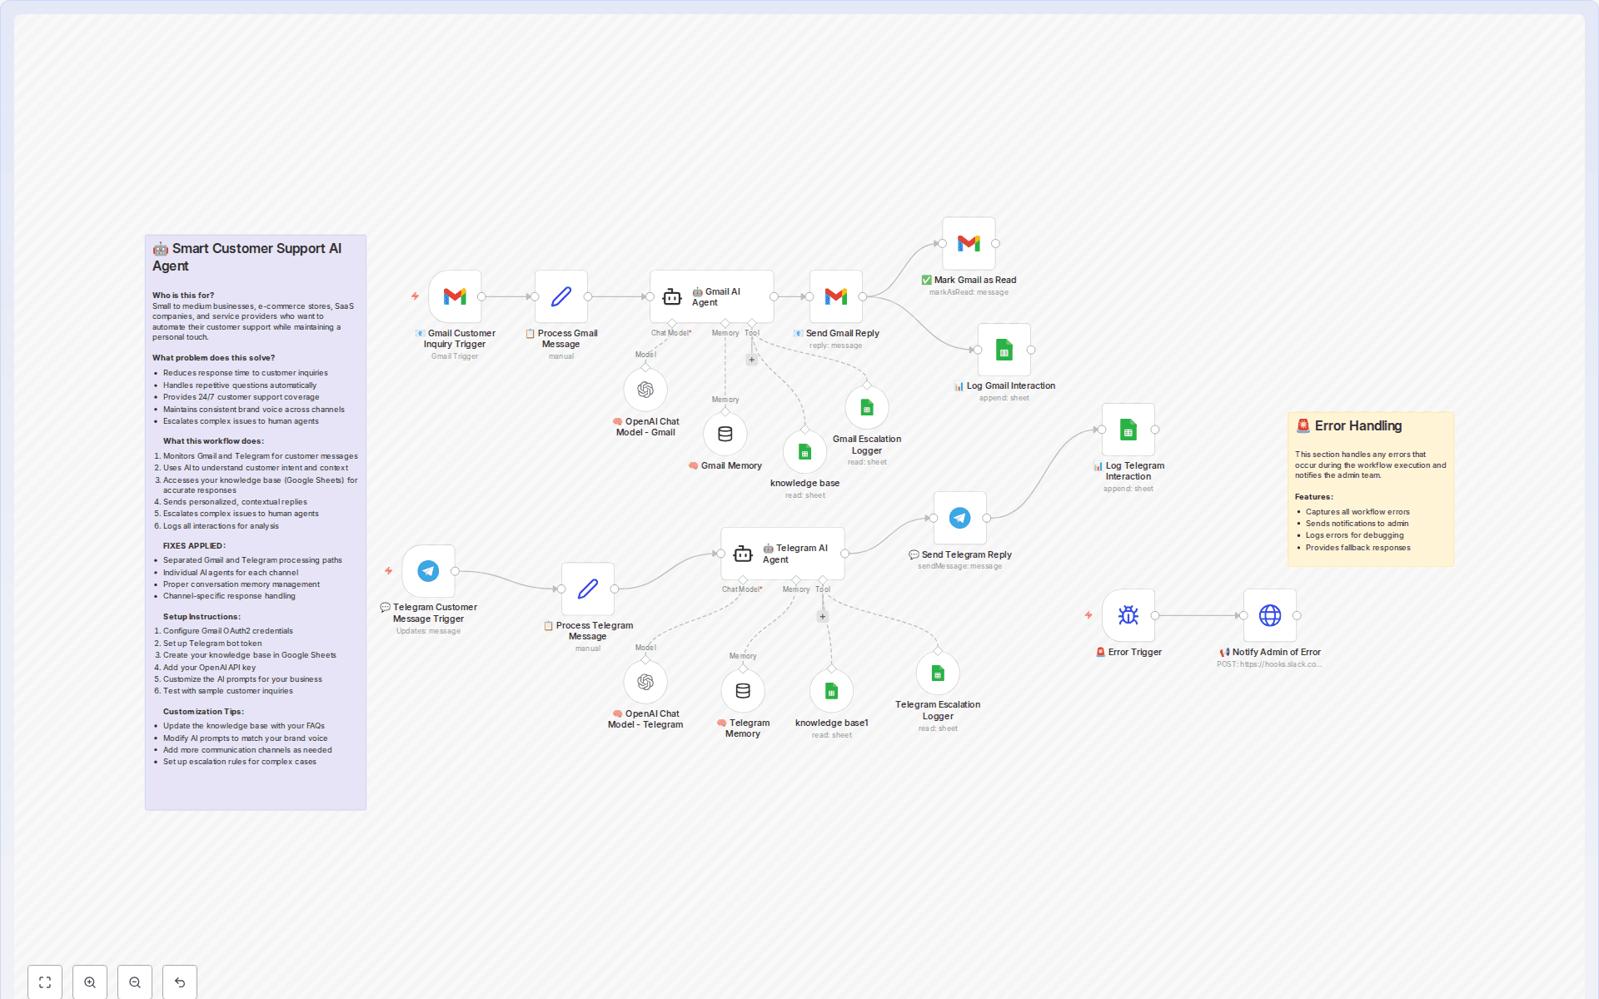Select the Gmail AI Agent node
The width and height of the screenshot is (1599, 999).
point(712,296)
